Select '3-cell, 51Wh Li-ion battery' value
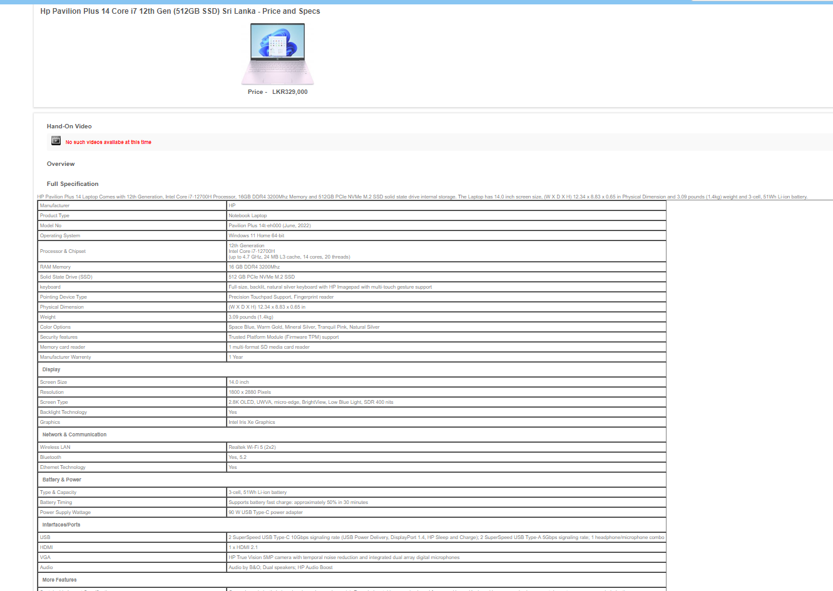Viewport: 833px width, 591px height. click(x=258, y=492)
